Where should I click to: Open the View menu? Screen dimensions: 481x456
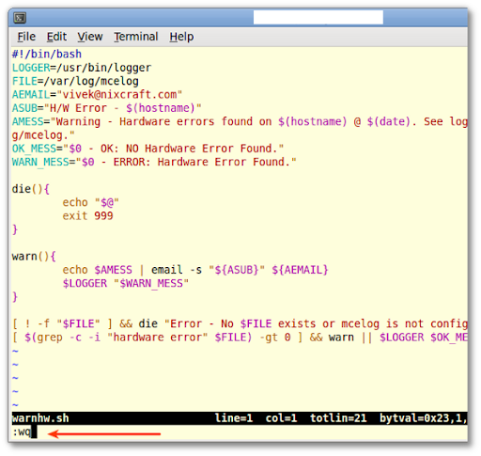click(x=90, y=37)
